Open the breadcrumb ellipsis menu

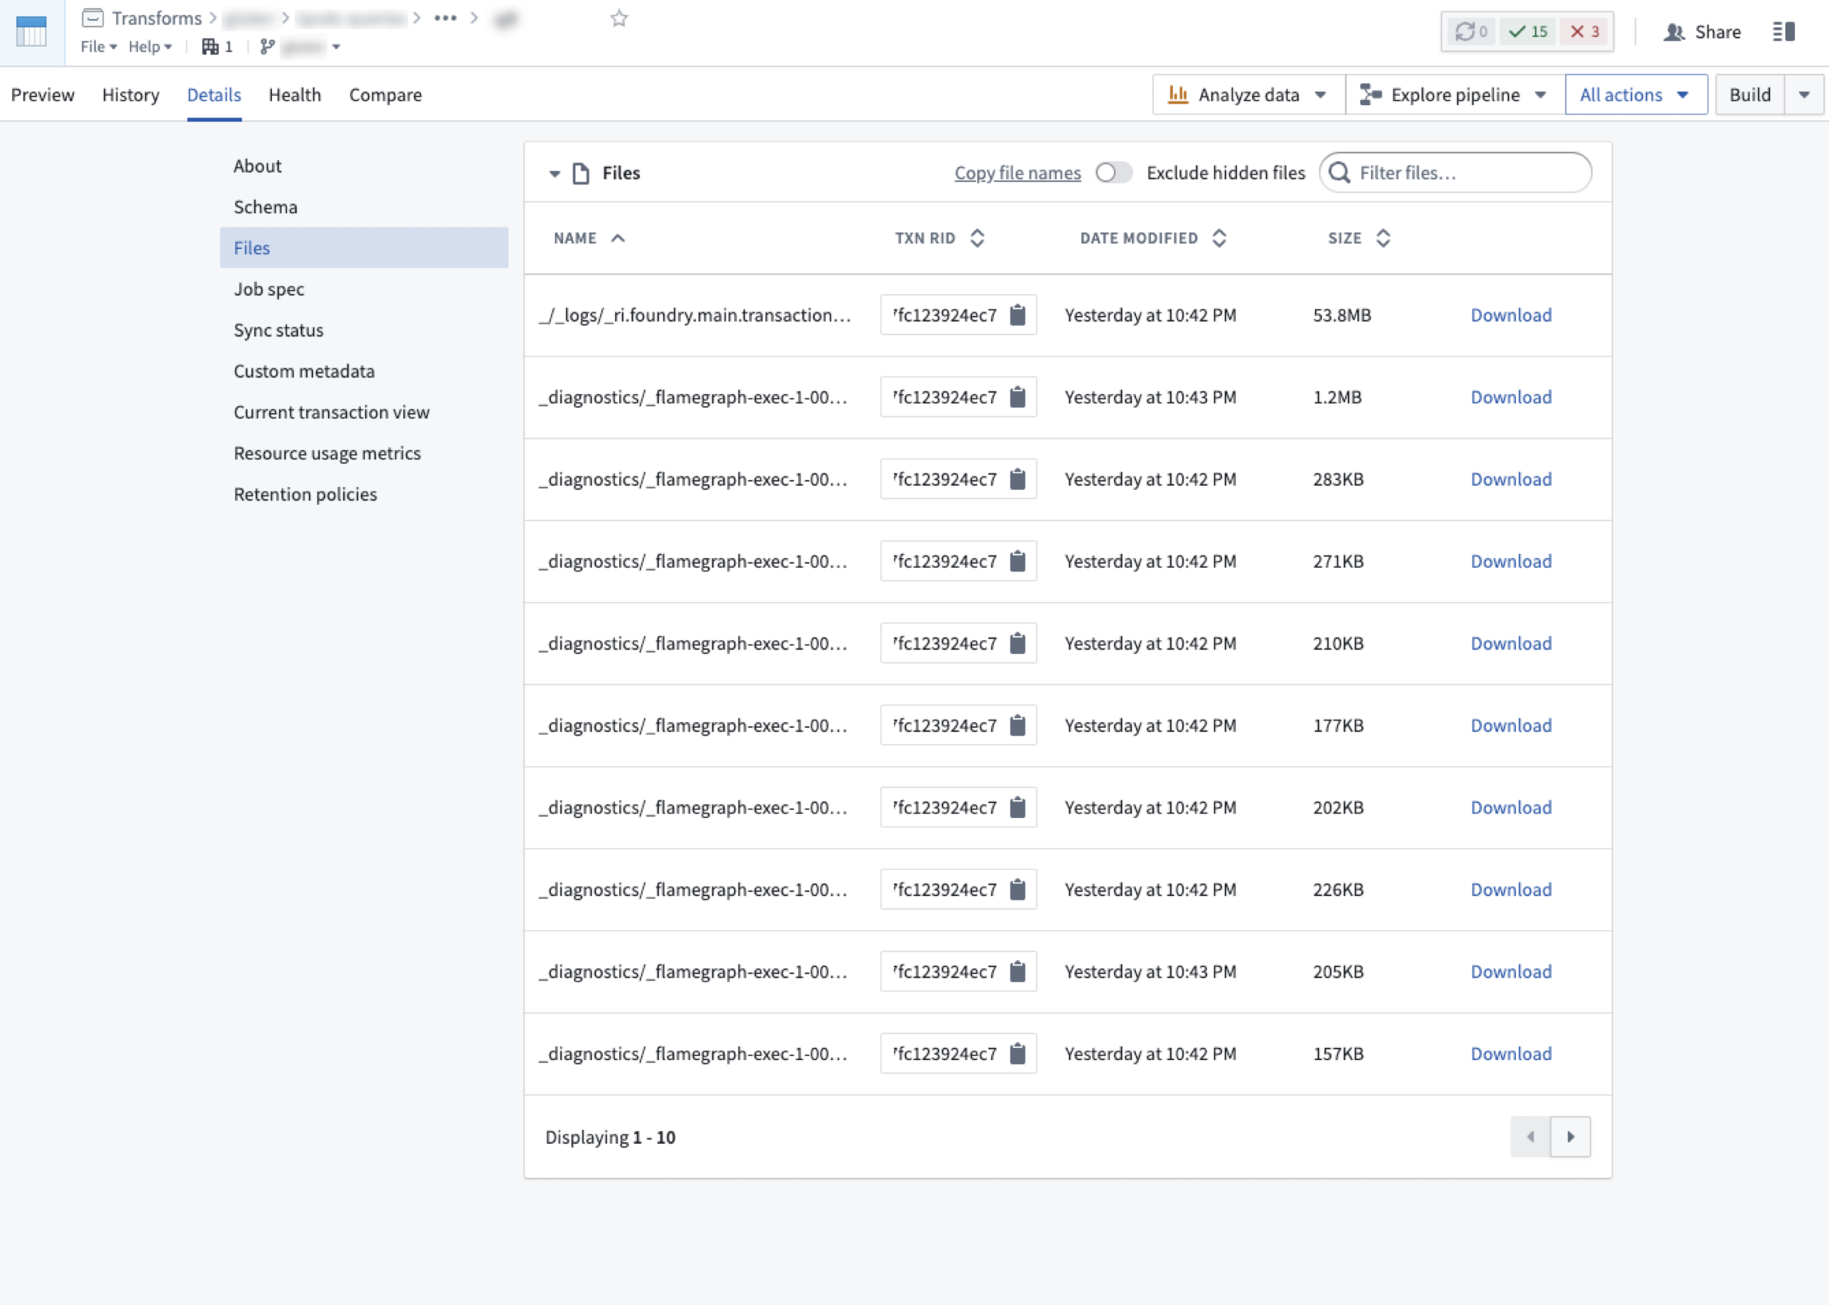(445, 18)
